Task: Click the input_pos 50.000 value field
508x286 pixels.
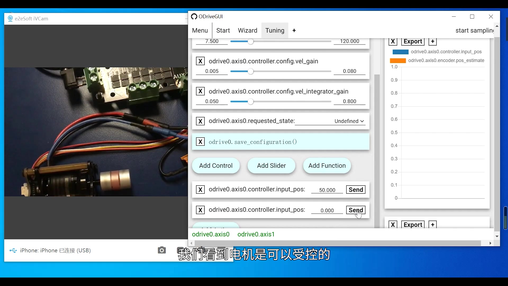Action: point(327,190)
